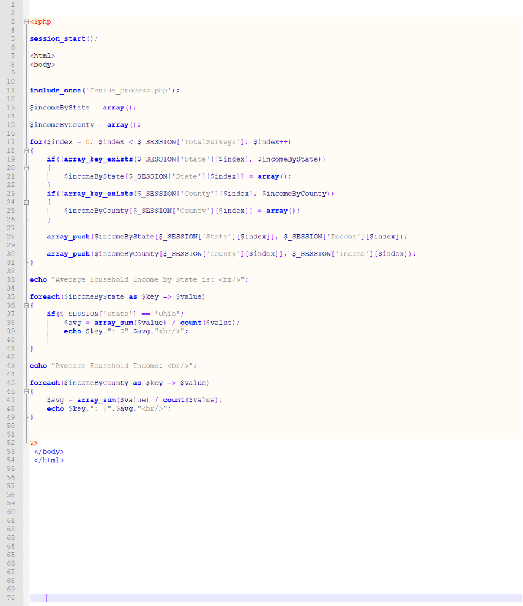Screen dimensions: 523x606
Task: Click the echo on line 33
Action: tap(37, 279)
